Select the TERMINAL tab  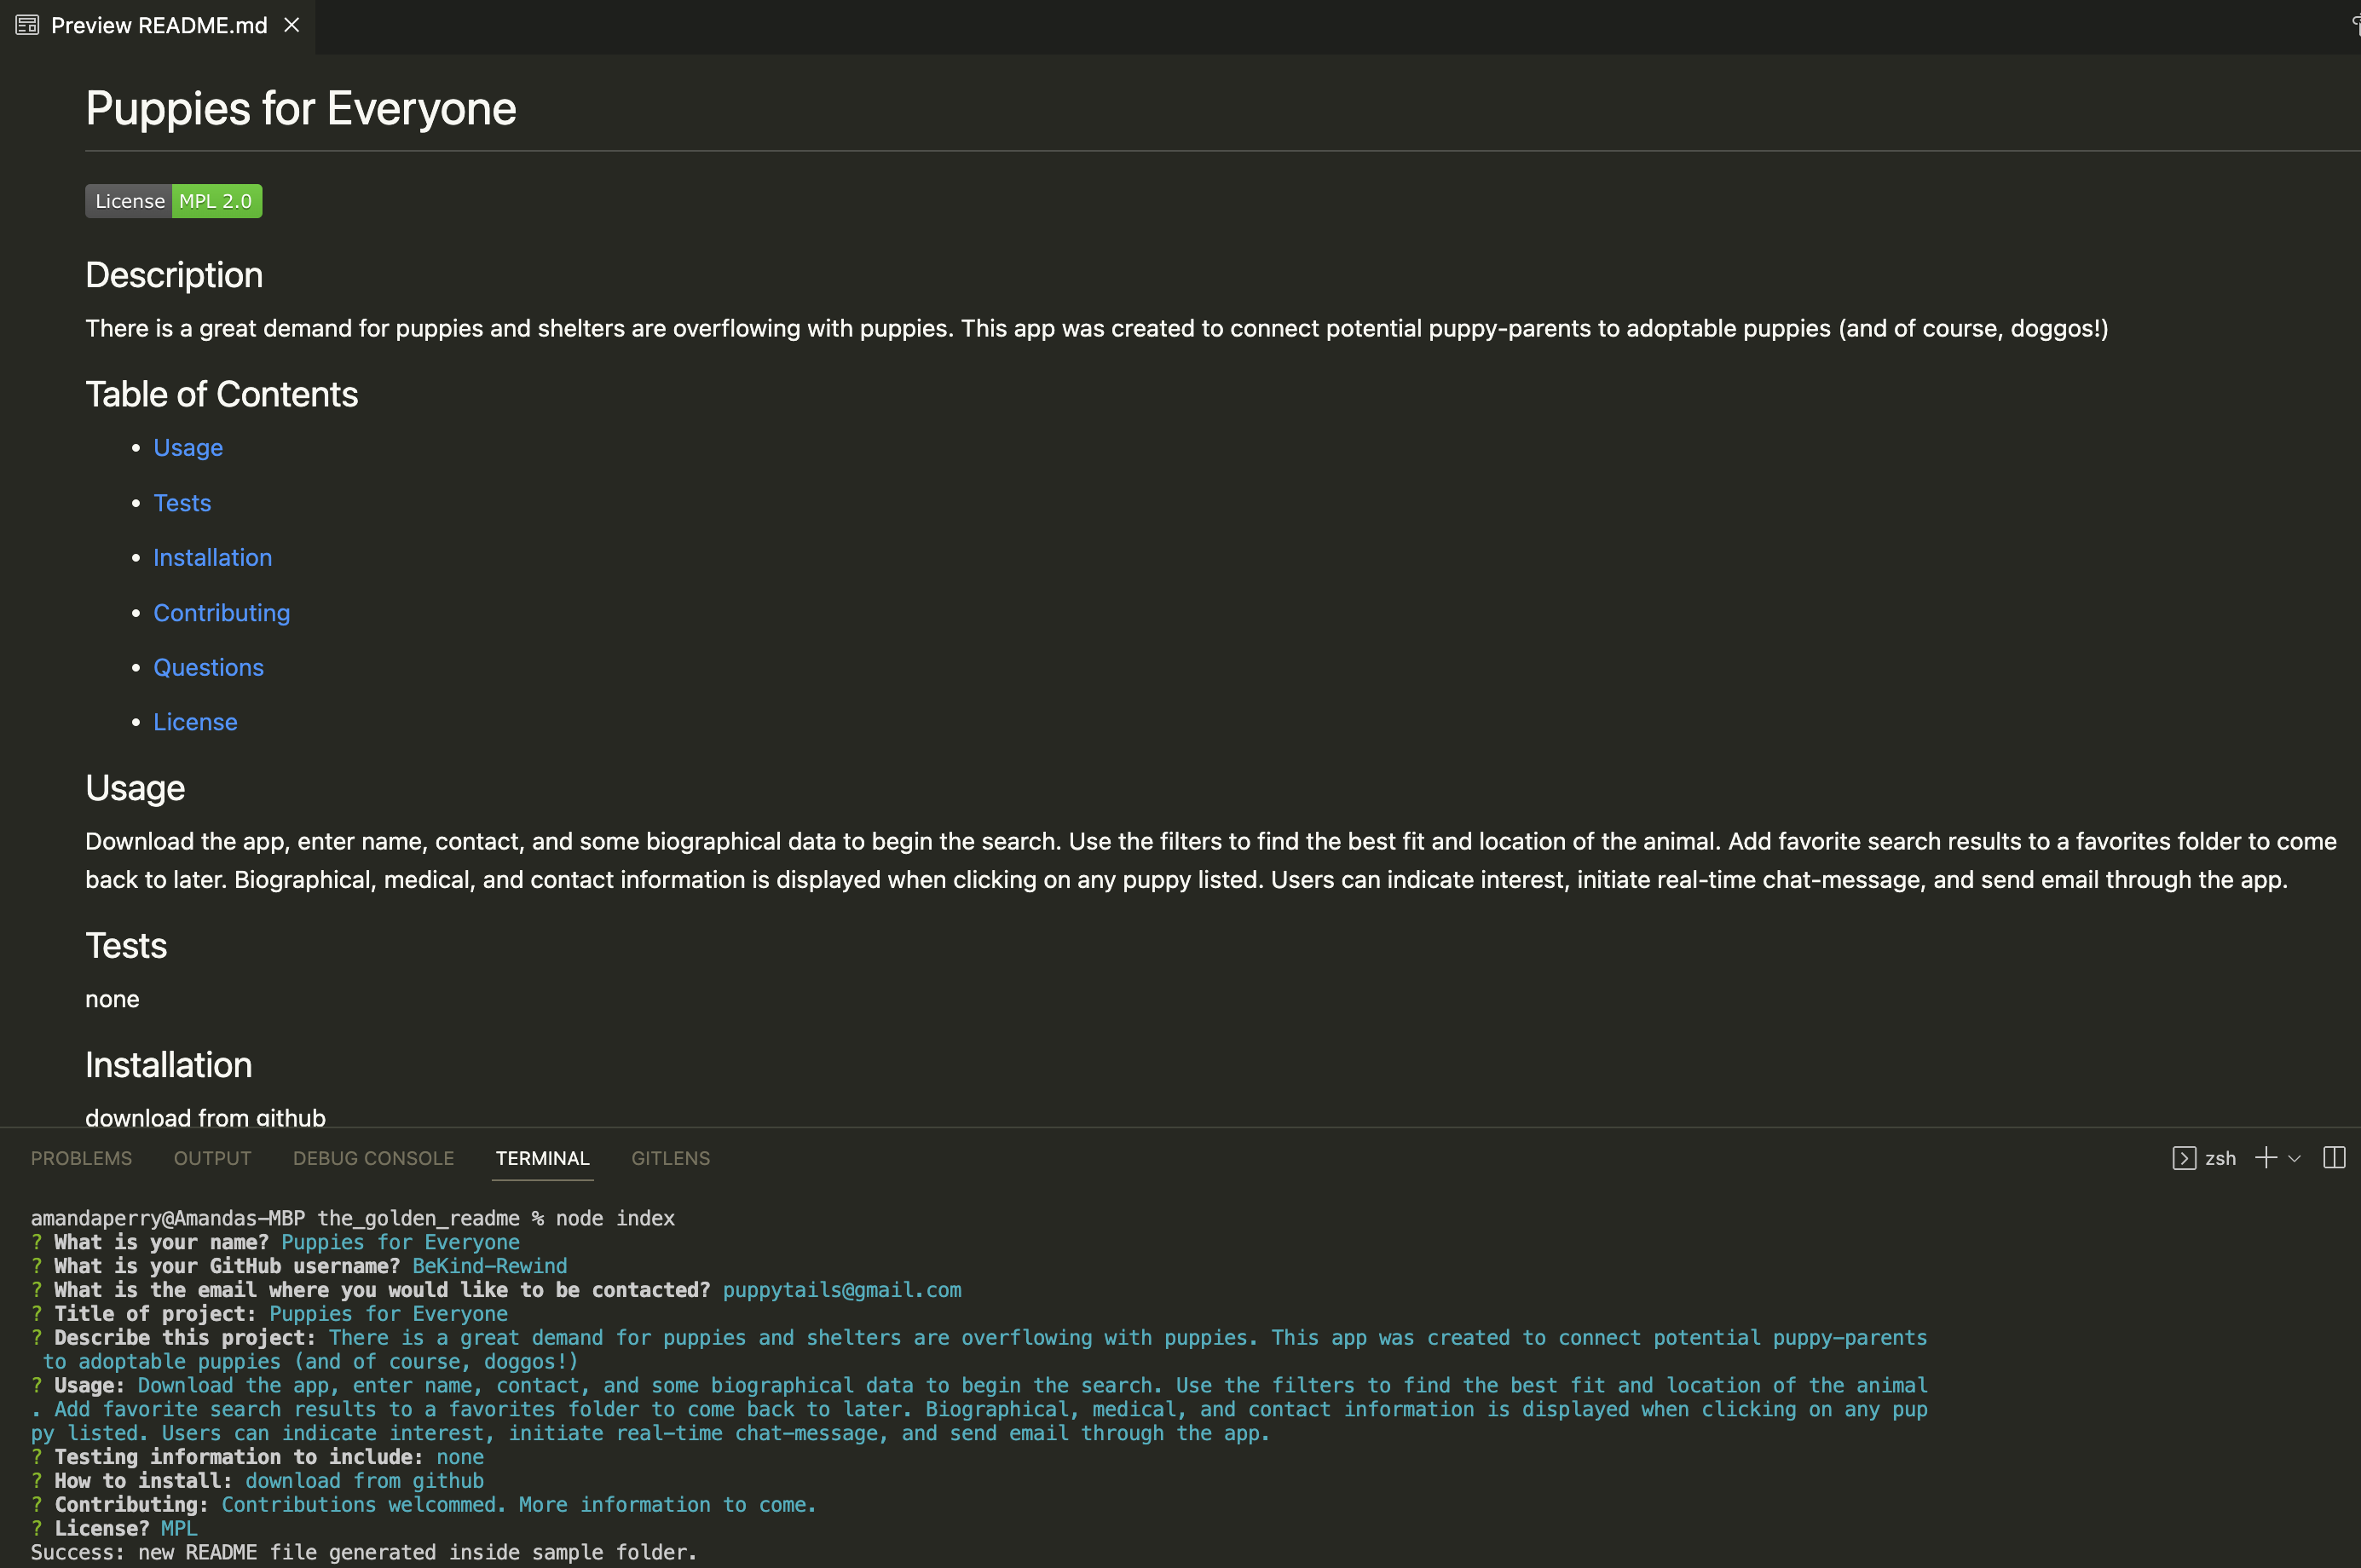[x=542, y=1158]
